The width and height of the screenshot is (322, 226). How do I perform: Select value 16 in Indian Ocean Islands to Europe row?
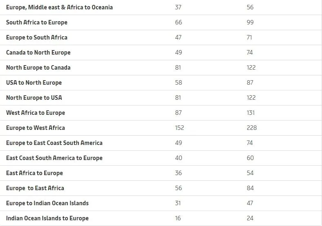pyautogui.click(x=178, y=218)
